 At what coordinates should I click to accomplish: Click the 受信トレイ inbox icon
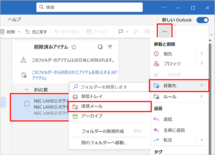pyautogui.click(x=75, y=97)
